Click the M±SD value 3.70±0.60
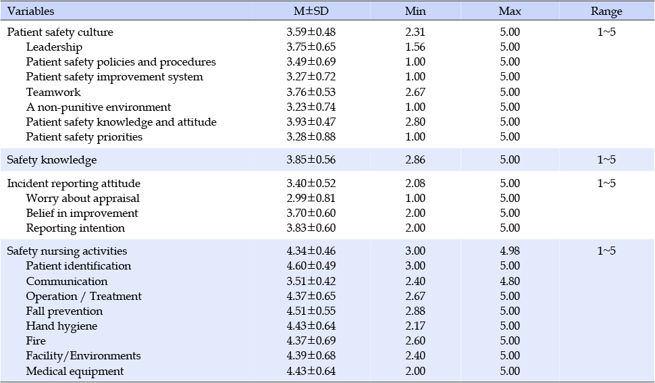 (311, 213)
